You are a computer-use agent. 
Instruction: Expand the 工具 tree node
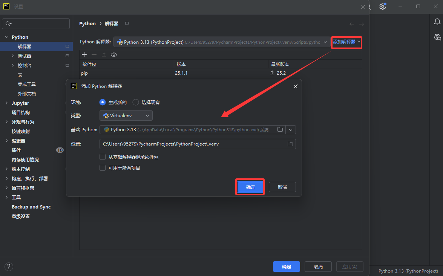[7, 197]
